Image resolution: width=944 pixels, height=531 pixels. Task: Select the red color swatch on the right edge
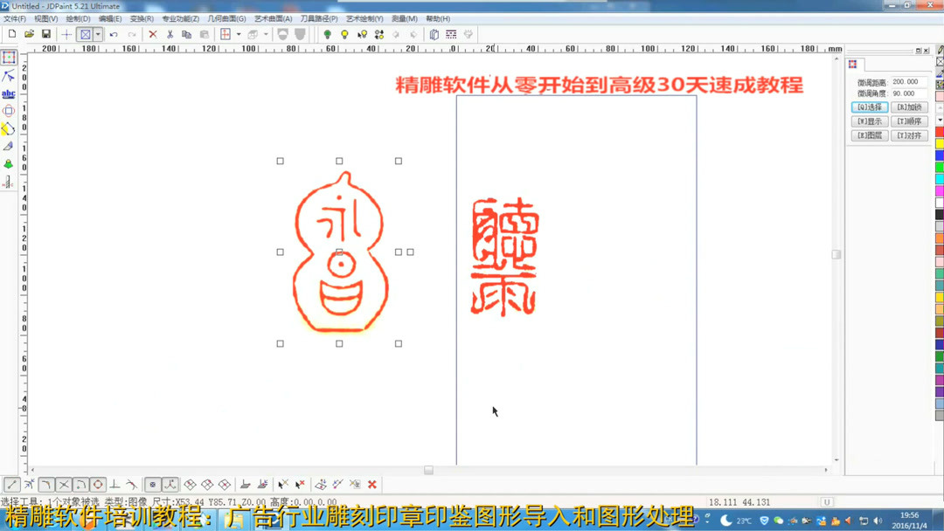[939, 132]
